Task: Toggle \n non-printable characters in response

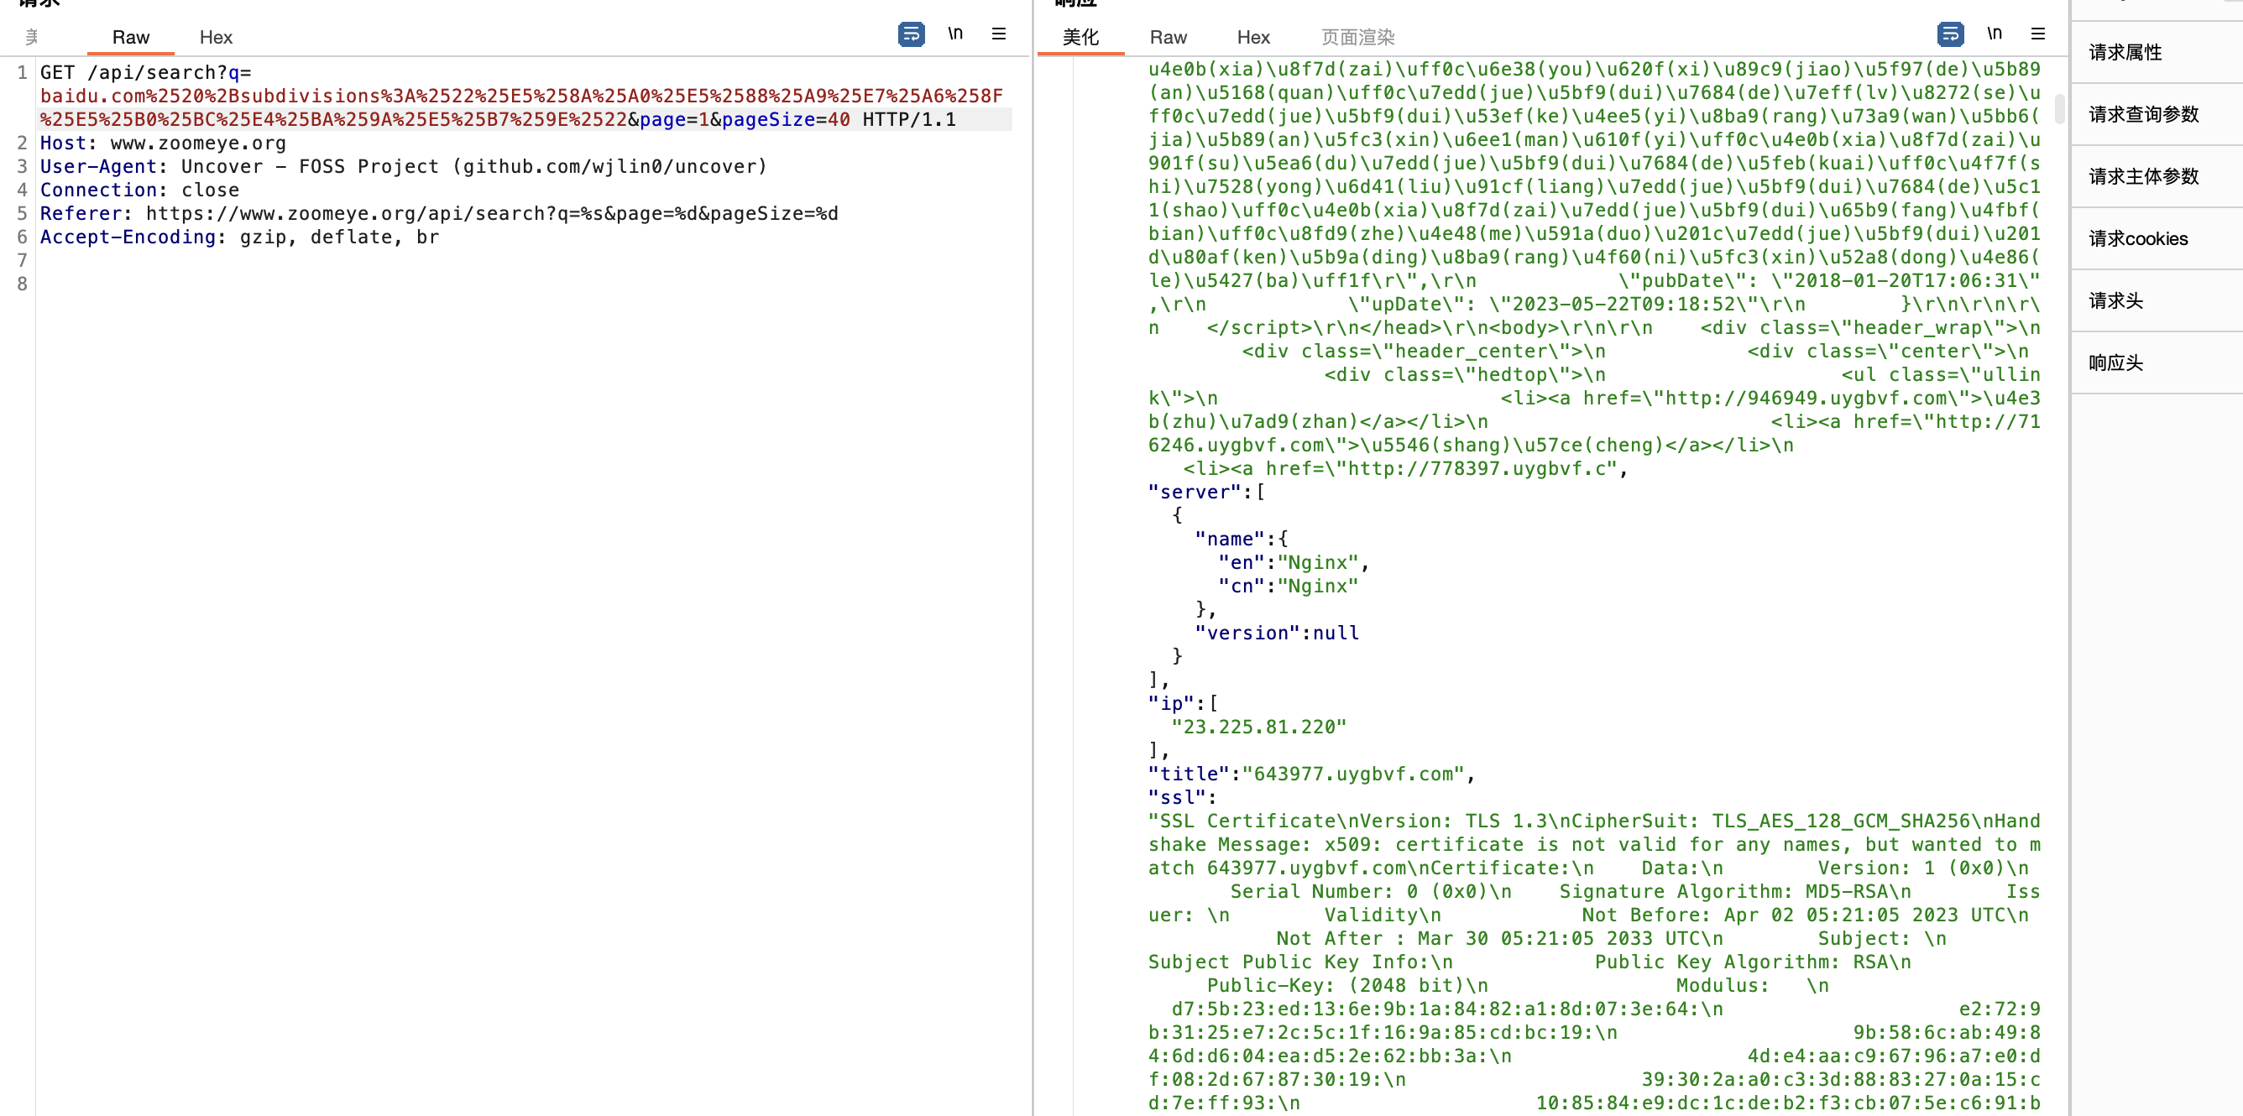Action: click(x=1994, y=34)
